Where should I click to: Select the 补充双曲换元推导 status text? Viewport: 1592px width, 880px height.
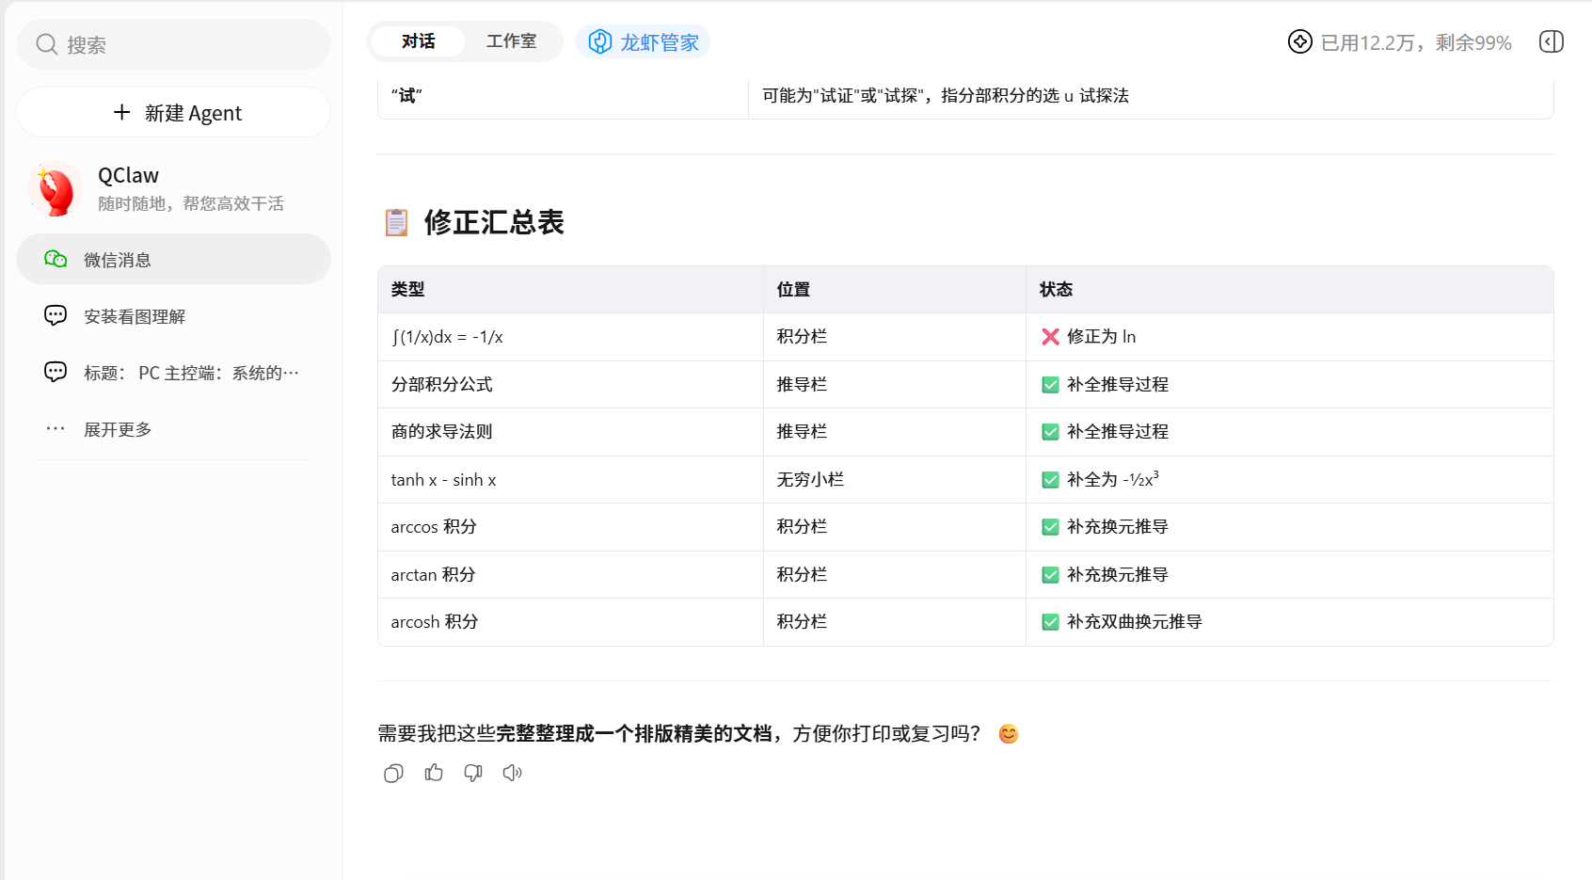(1134, 621)
